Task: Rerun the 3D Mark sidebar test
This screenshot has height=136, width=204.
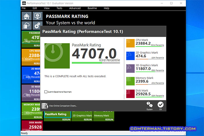Action: (37, 99)
